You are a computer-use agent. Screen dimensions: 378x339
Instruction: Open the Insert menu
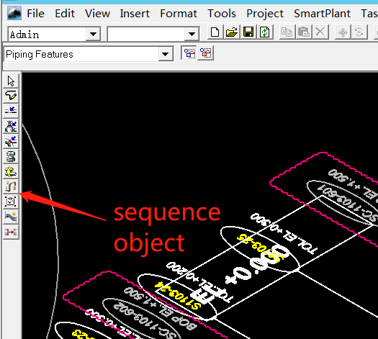(x=135, y=14)
